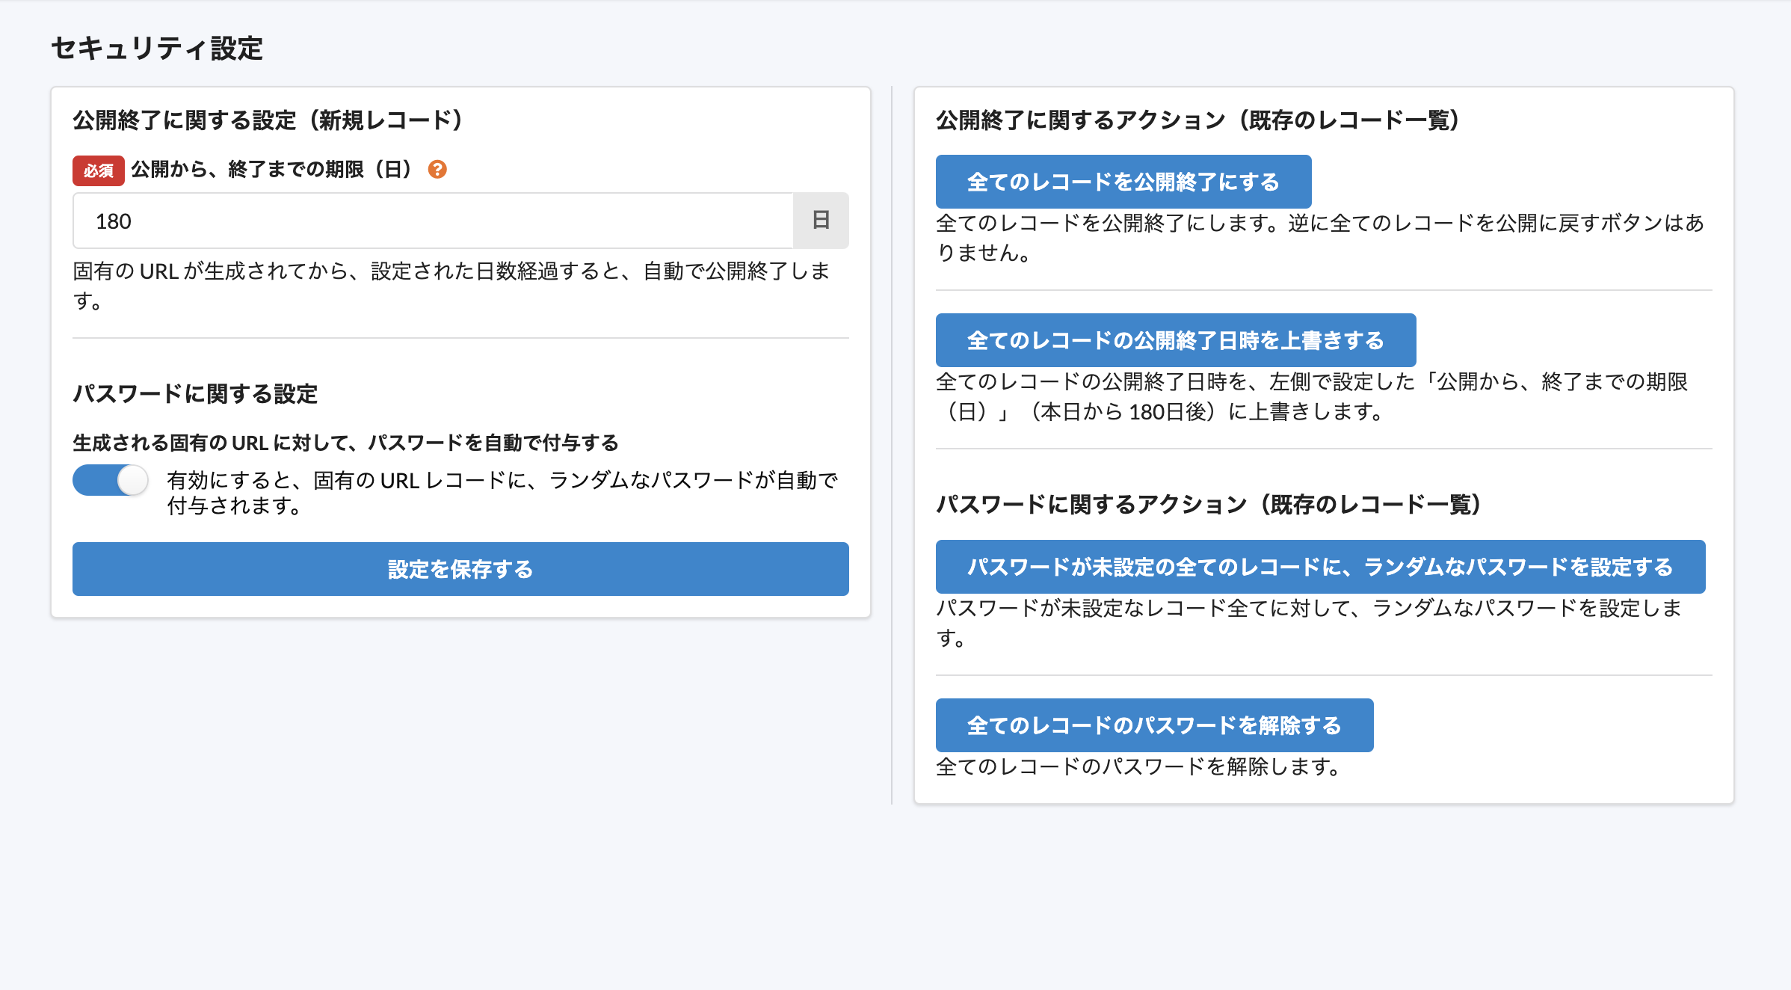
Task: Click the 日 unit addon beside input
Action: coord(821,221)
